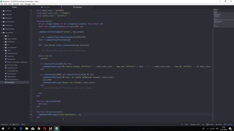
Task: Open the Packages menu
Action: pyautogui.click(x=28, y=4)
